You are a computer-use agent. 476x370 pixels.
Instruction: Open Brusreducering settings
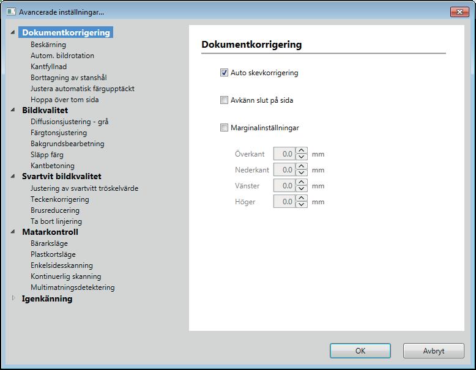[x=55, y=210]
